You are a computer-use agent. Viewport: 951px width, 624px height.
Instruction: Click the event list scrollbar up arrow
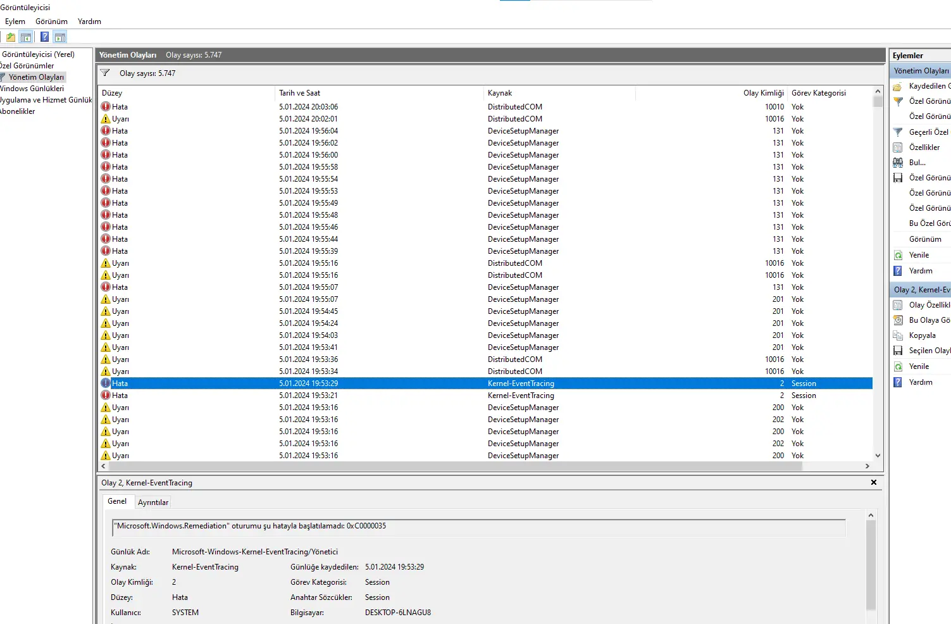pyautogui.click(x=878, y=91)
